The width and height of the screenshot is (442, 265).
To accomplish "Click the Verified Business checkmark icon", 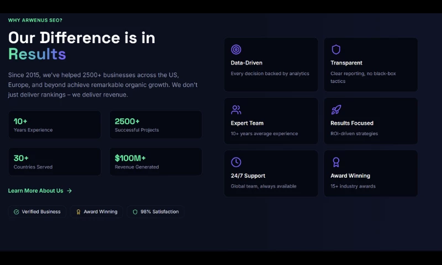I will click(17, 211).
